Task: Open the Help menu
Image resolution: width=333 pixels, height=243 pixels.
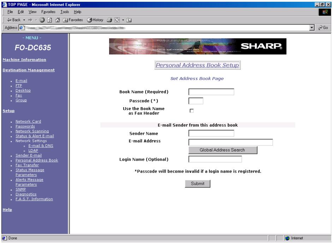Action: pyautogui.click(x=78, y=12)
